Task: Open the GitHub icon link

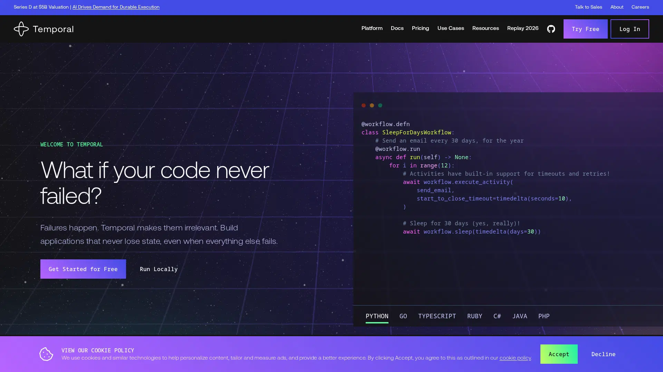Action: pos(551,29)
